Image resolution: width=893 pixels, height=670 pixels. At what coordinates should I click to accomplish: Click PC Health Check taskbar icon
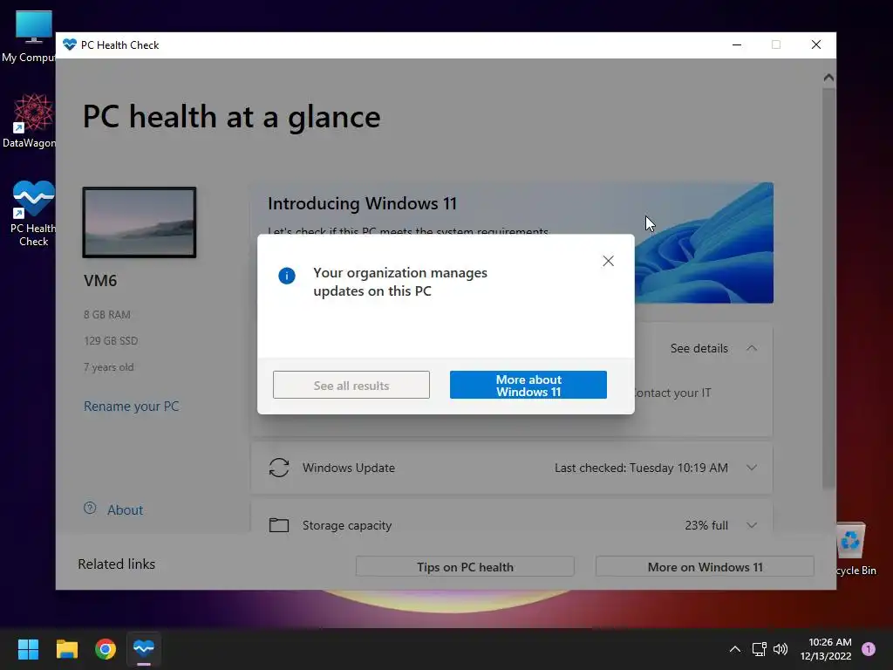tap(144, 649)
